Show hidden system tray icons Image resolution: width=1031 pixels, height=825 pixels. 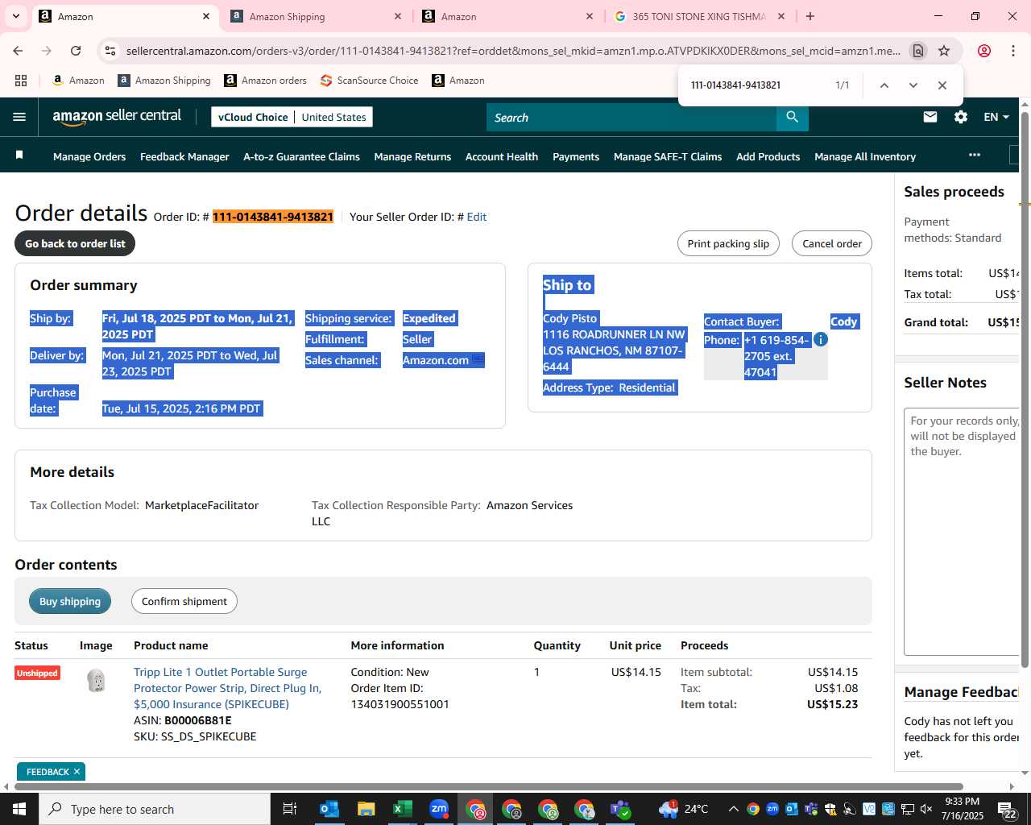tap(733, 809)
